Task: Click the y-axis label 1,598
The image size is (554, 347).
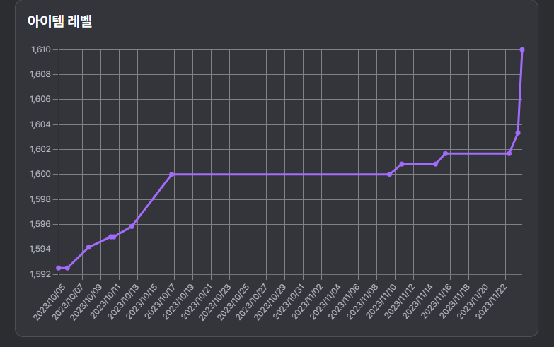Action: click(41, 199)
